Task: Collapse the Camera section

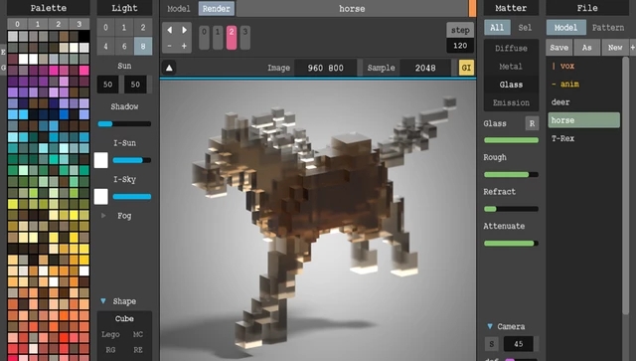Action: [490, 326]
